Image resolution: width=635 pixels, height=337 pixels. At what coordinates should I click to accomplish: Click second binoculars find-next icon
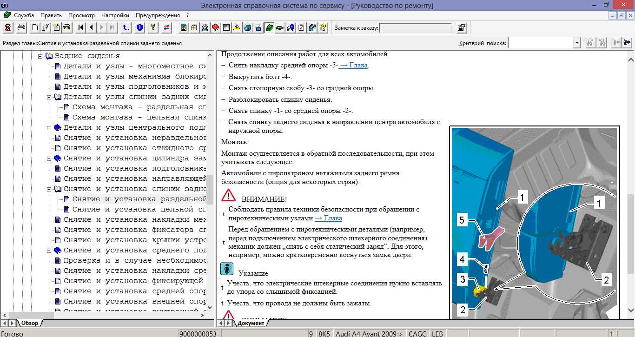coord(602,43)
